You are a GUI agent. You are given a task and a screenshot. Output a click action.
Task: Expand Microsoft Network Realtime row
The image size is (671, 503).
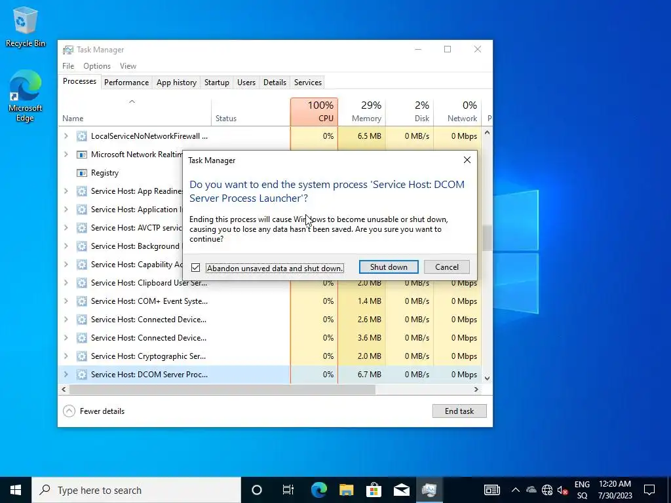(x=66, y=155)
